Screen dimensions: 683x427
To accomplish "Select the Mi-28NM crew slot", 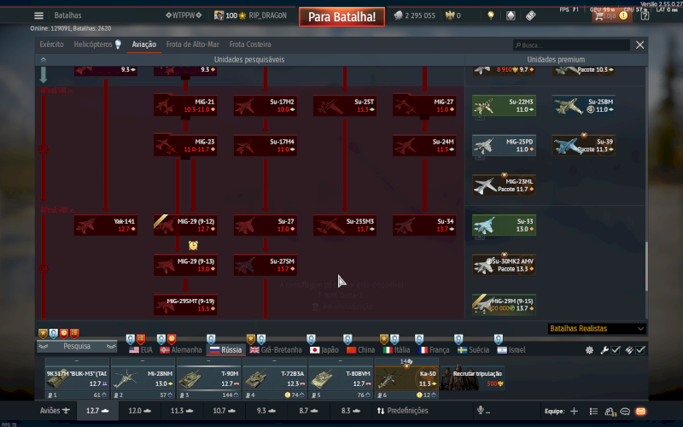I will [x=143, y=377].
